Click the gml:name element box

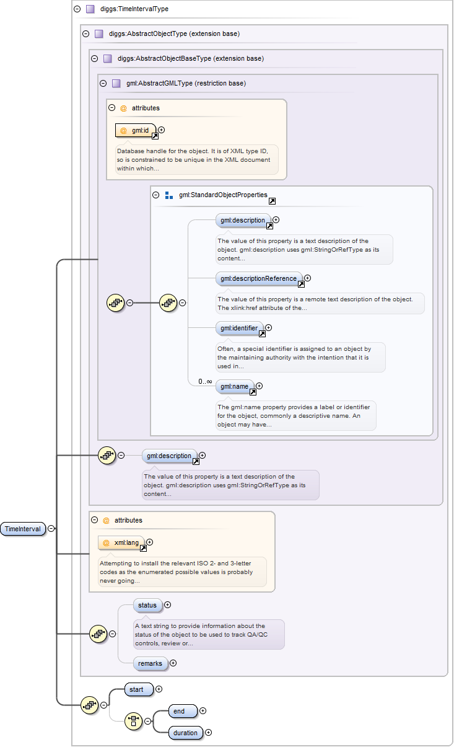point(234,386)
